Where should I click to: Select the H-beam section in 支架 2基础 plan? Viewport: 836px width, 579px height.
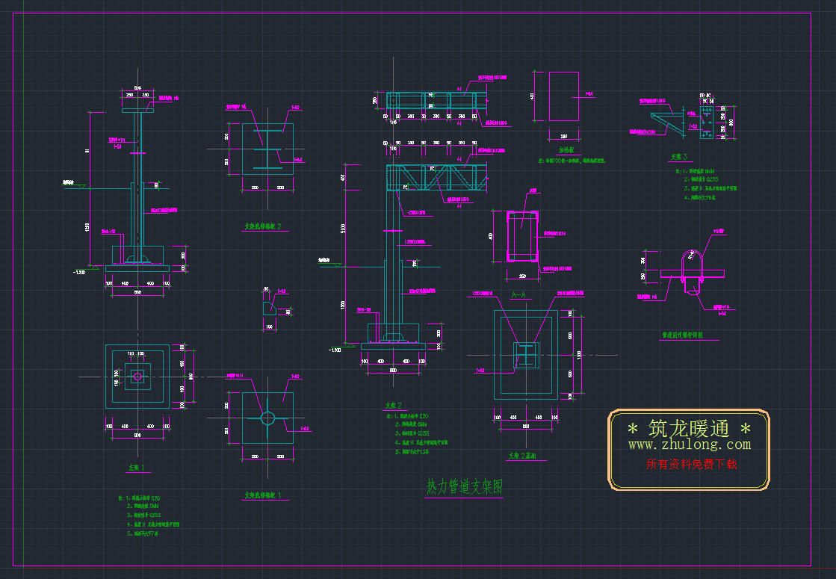tap(526, 355)
